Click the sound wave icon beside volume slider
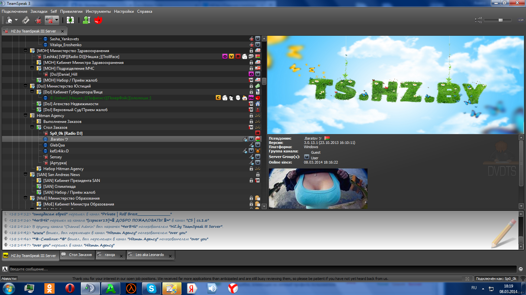This screenshot has height=295, width=526. coord(478,20)
